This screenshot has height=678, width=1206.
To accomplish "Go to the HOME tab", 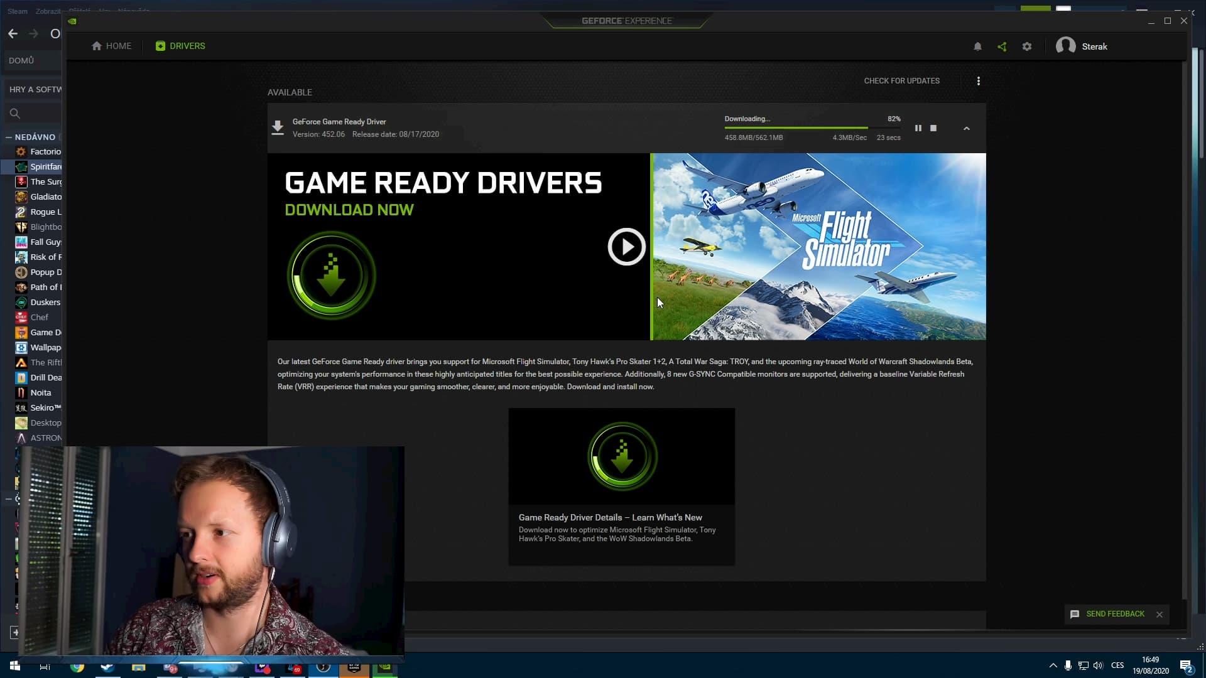I will [x=112, y=46].
